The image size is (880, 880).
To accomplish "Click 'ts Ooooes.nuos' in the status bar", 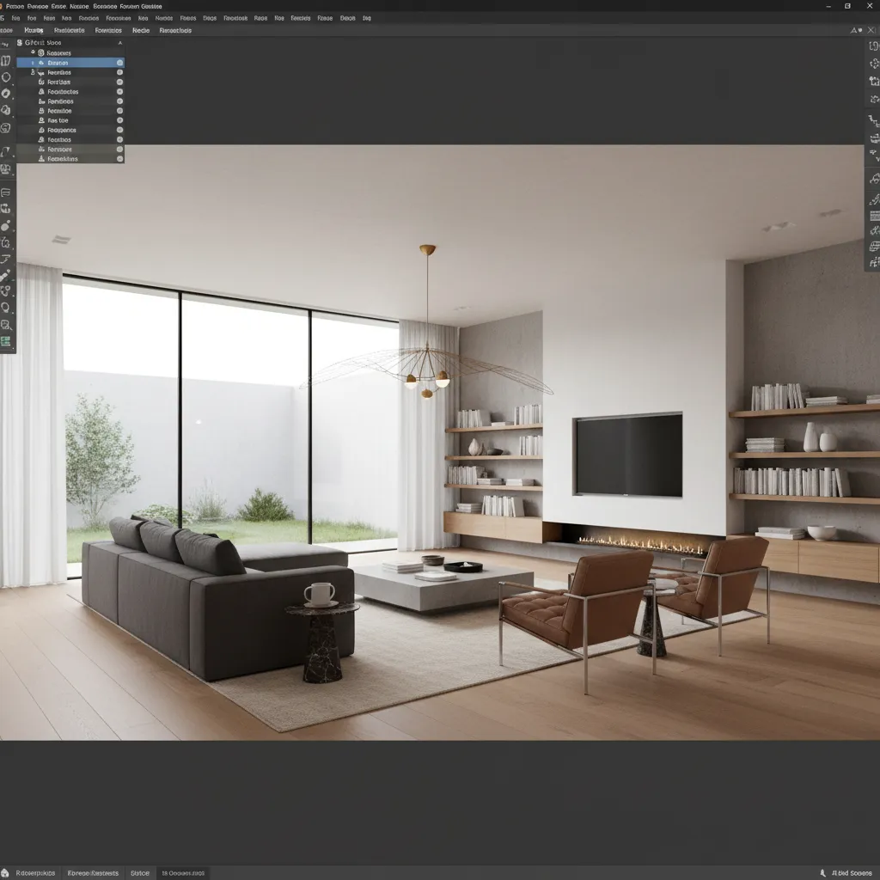I will coord(184,873).
